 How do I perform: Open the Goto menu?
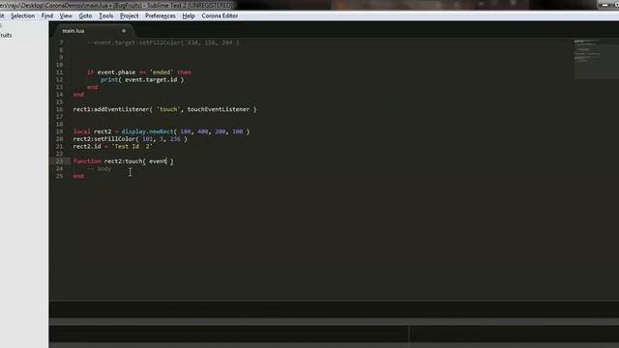click(85, 15)
